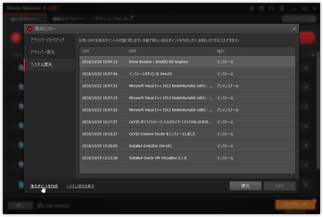Click 復元ポイントを作成 link
Image resolution: width=323 pixels, height=217 pixels.
[44, 186]
